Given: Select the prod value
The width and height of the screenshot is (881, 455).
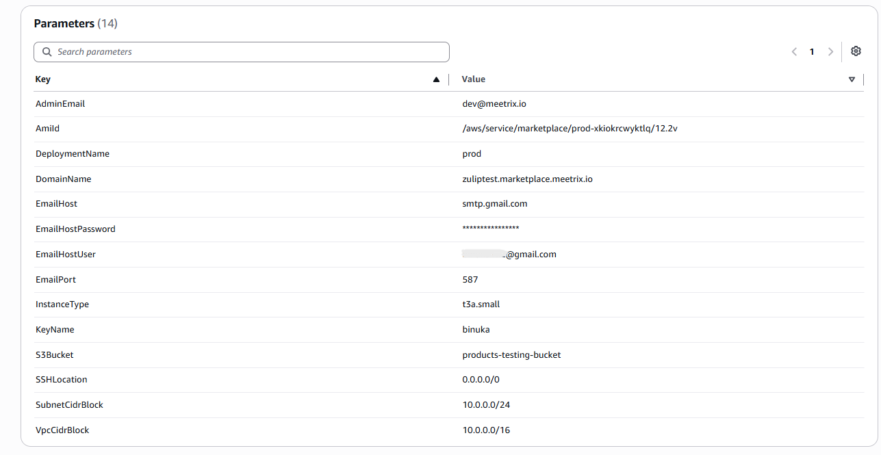Looking at the screenshot, I should tap(472, 154).
